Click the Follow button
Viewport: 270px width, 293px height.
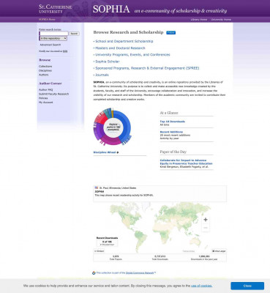tap(171, 32)
